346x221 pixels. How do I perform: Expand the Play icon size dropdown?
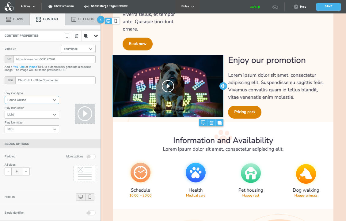coord(32,129)
